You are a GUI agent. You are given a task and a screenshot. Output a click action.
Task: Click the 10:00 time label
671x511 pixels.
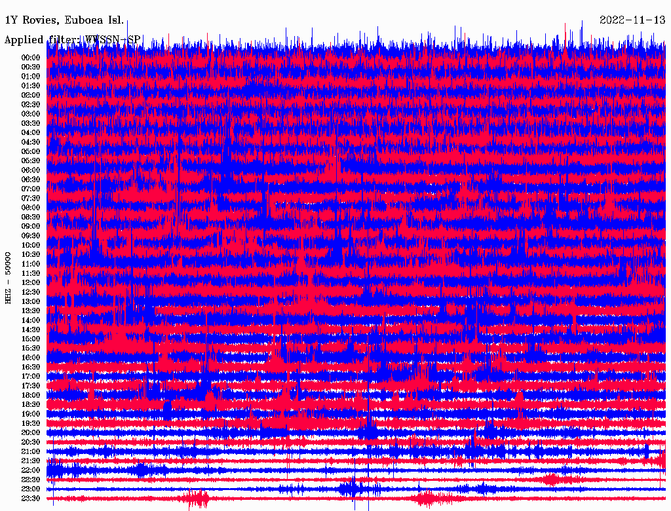pyautogui.click(x=31, y=245)
